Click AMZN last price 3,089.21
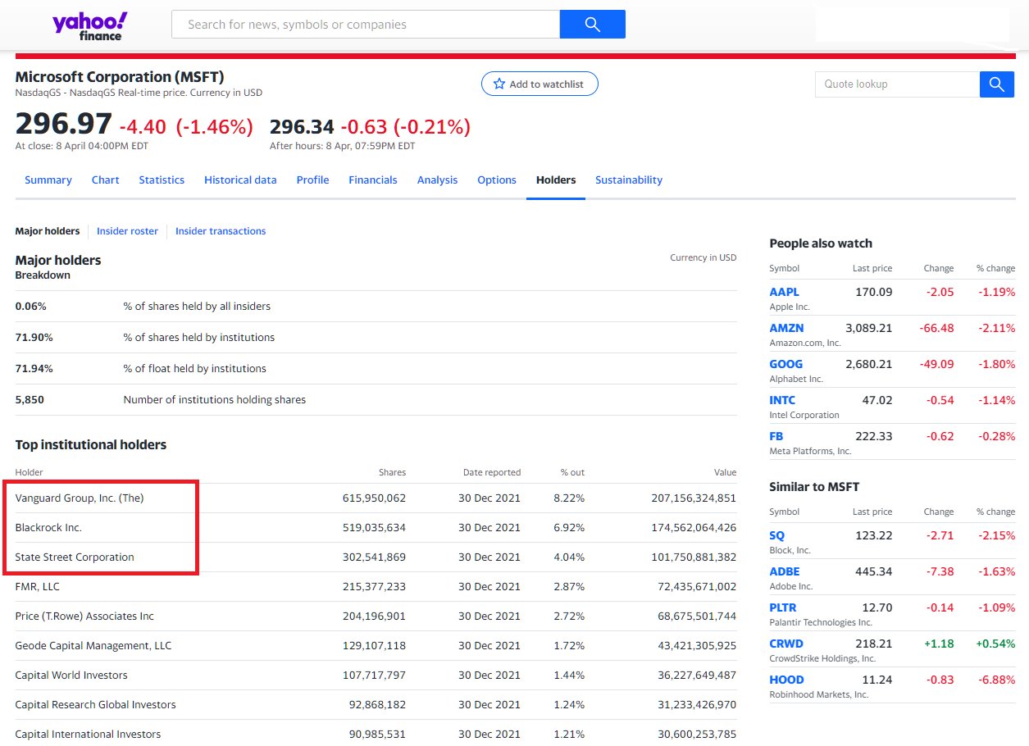This screenshot has height=746, width=1029. [869, 328]
